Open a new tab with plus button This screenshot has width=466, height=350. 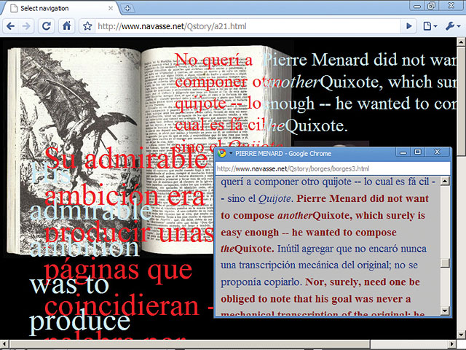pos(128,8)
